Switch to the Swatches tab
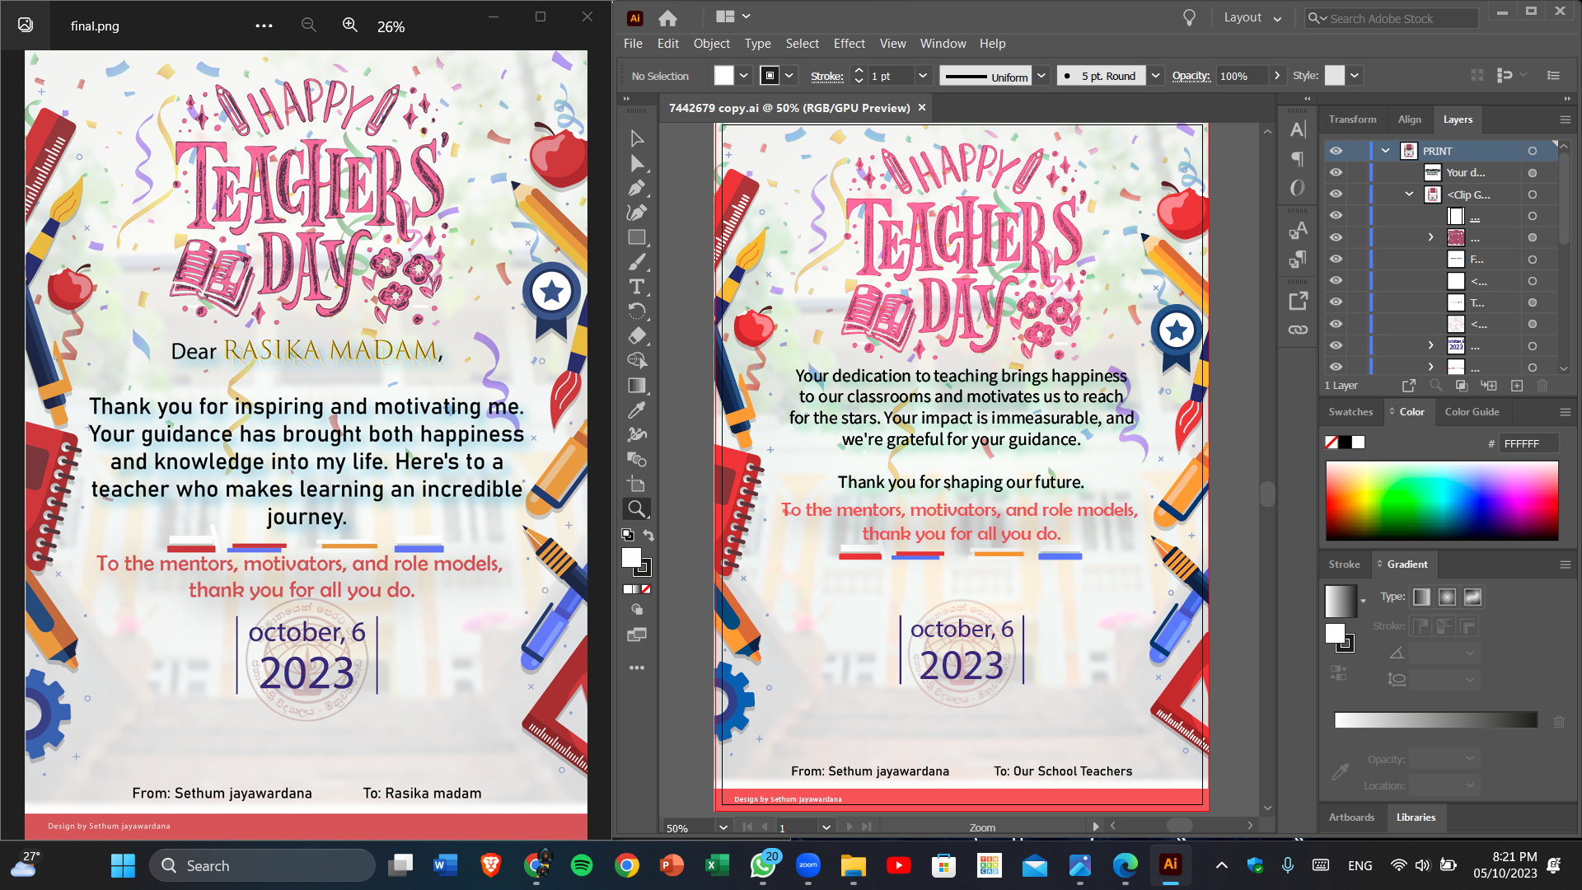The width and height of the screenshot is (1582, 890). 1350,412
